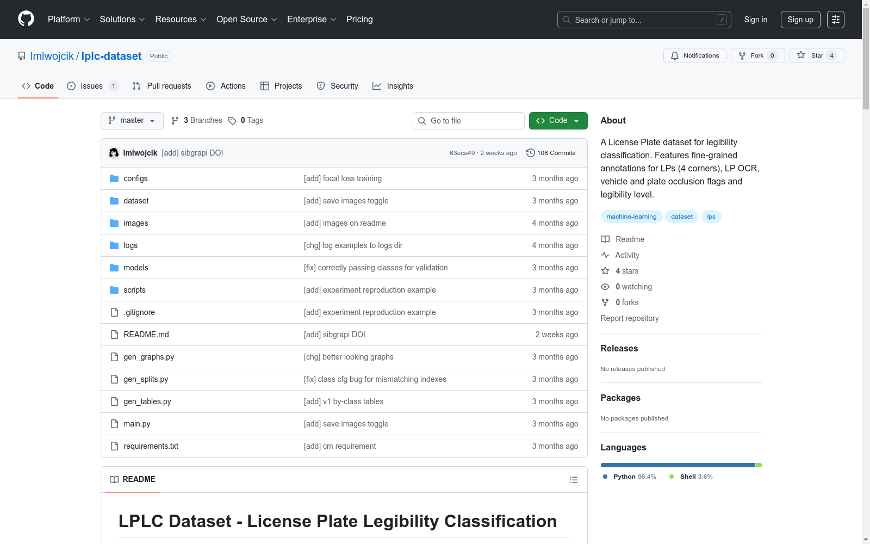Click the Sign up button

click(800, 20)
